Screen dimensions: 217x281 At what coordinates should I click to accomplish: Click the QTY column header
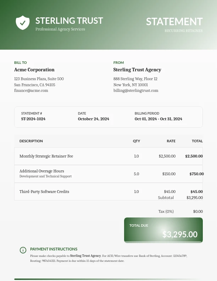click(137, 141)
